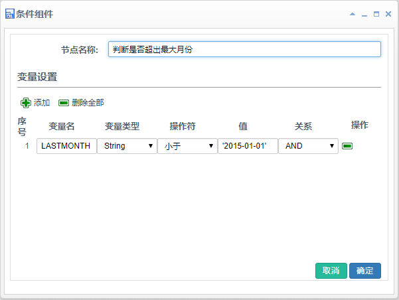Open the 变量类型 String dropdown
The image size is (399, 300).
[x=127, y=146]
